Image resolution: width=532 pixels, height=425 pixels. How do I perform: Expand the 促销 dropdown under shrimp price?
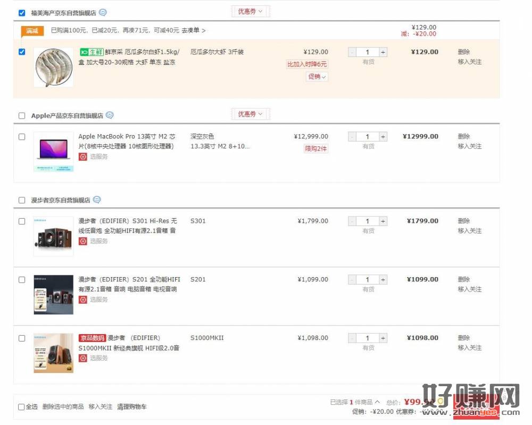click(317, 77)
